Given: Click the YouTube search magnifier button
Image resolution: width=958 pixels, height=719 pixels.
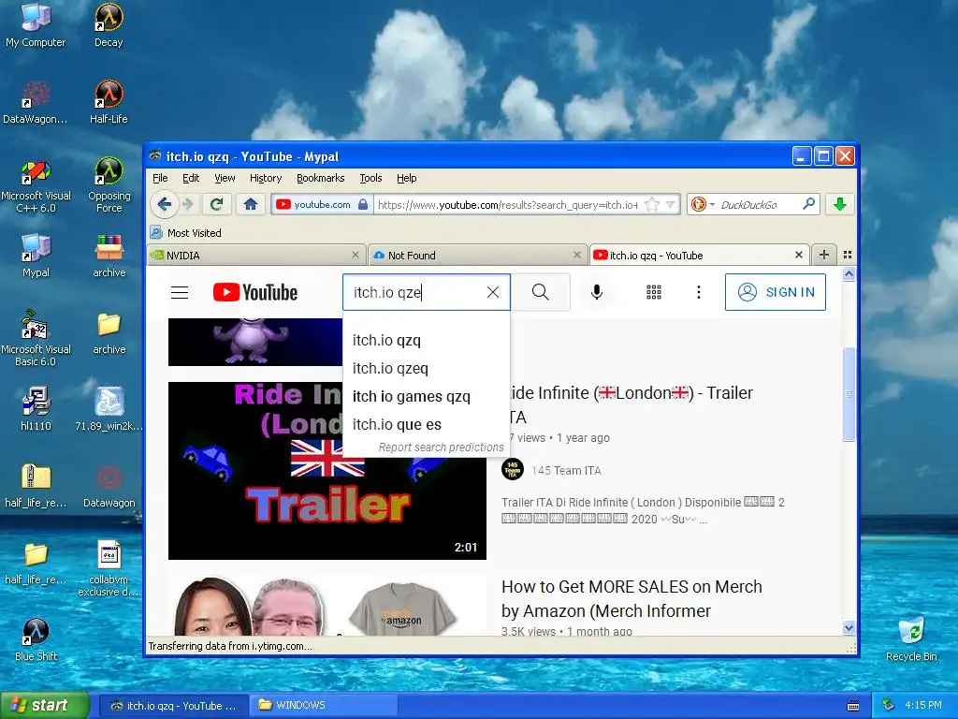Looking at the screenshot, I should pos(540,292).
